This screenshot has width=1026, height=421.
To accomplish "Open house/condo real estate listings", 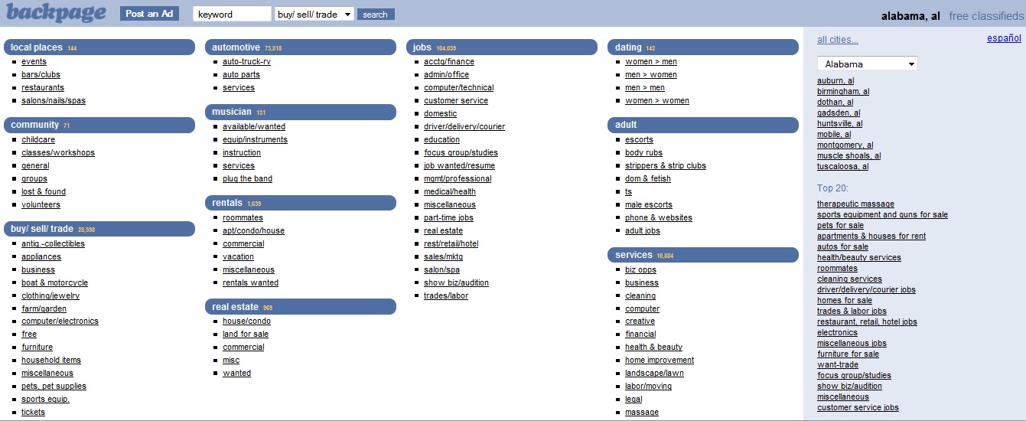I will pos(246,321).
